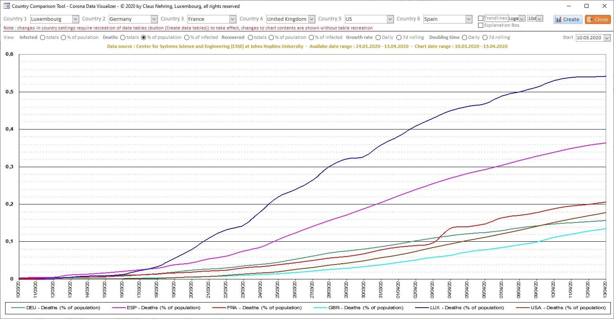Open the 10d period dropdown
The image size is (614, 319).
pyautogui.click(x=540, y=18)
